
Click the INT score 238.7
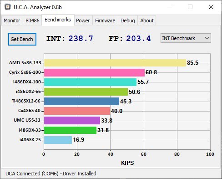81,39
